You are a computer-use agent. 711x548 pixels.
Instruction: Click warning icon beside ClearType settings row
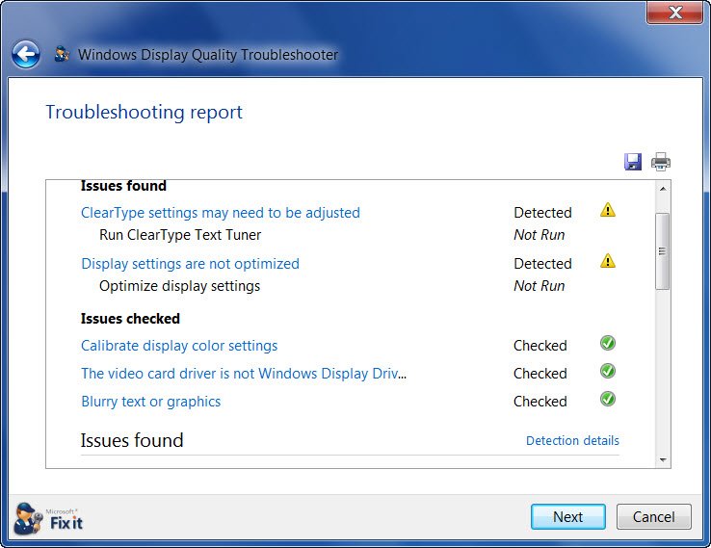[608, 210]
